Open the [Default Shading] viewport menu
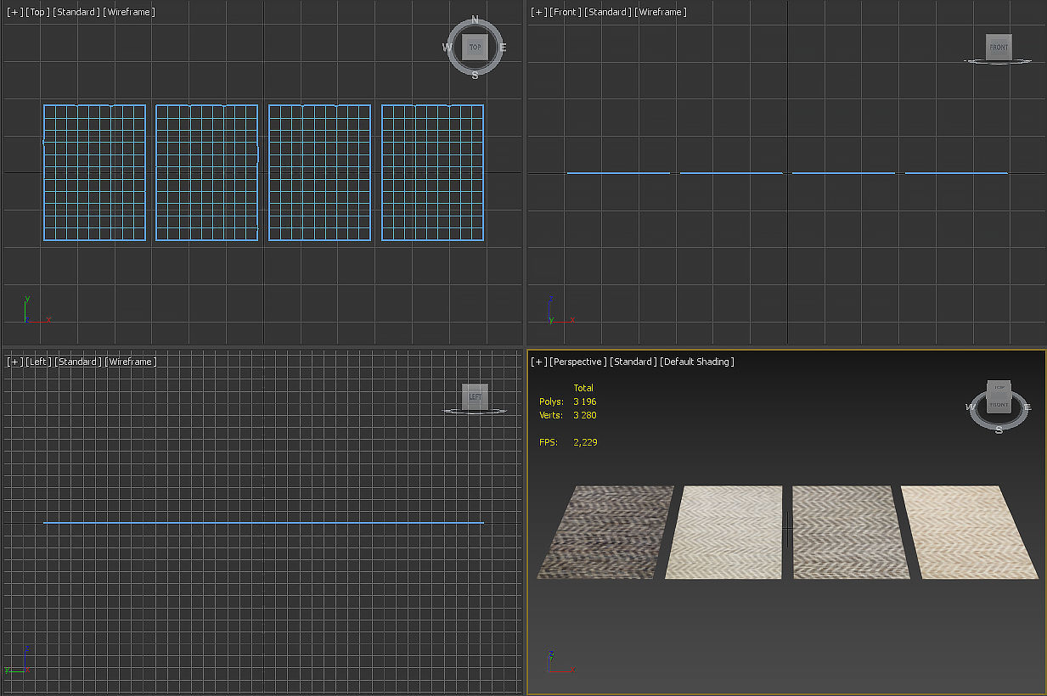This screenshot has height=696, width=1047. pos(697,362)
